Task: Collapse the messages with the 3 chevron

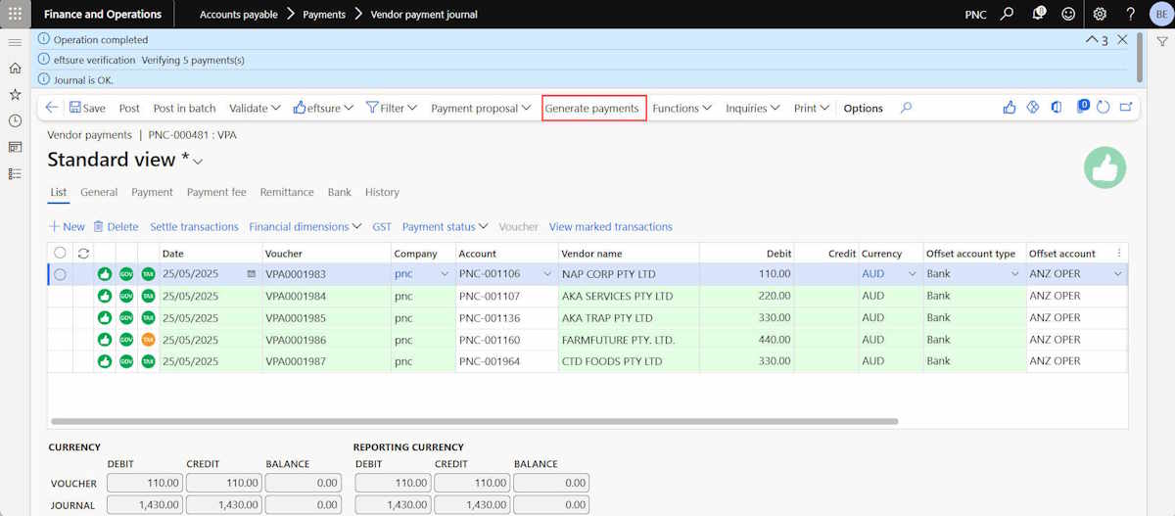Action: (1098, 40)
